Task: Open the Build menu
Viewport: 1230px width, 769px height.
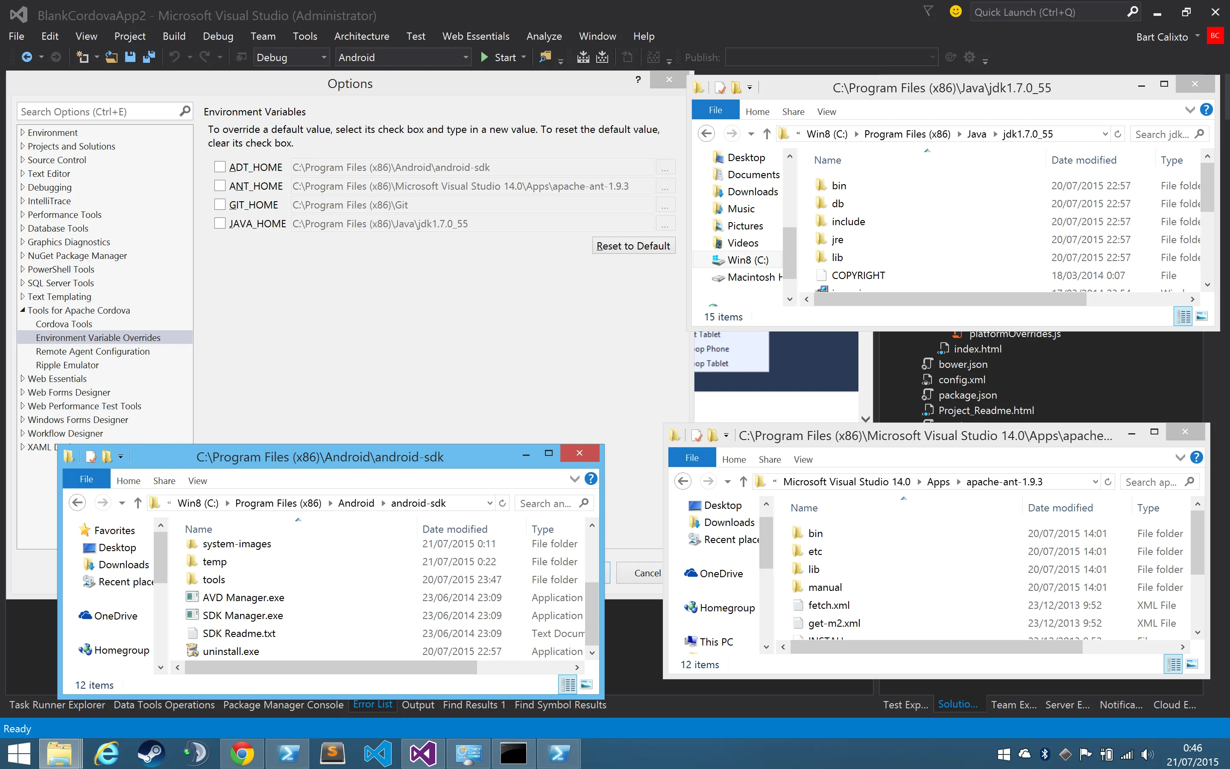Action: pyautogui.click(x=174, y=36)
